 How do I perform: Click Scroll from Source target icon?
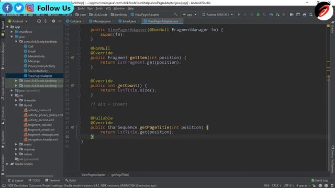[x=39, y=21]
